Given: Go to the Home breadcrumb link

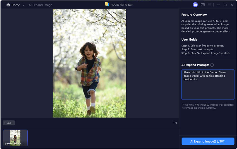Looking at the screenshot, I should click(16, 5).
